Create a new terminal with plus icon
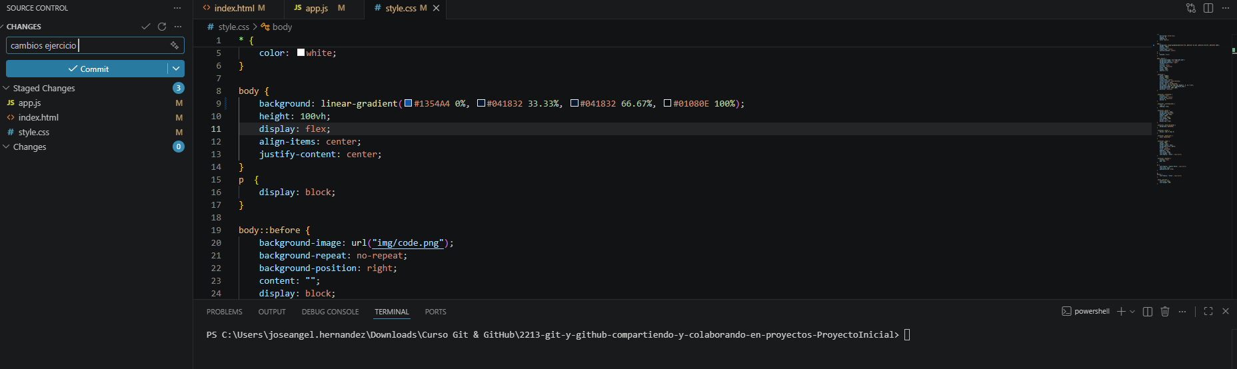 tap(1121, 311)
